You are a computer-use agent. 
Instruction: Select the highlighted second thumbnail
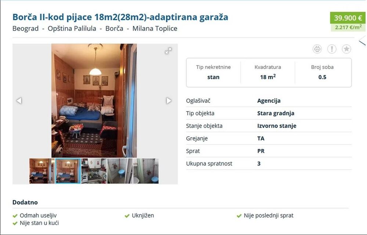tap(68, 171)
